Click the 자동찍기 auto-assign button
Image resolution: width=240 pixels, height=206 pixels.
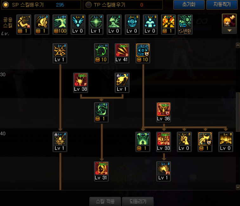click(x=222, y=4)
